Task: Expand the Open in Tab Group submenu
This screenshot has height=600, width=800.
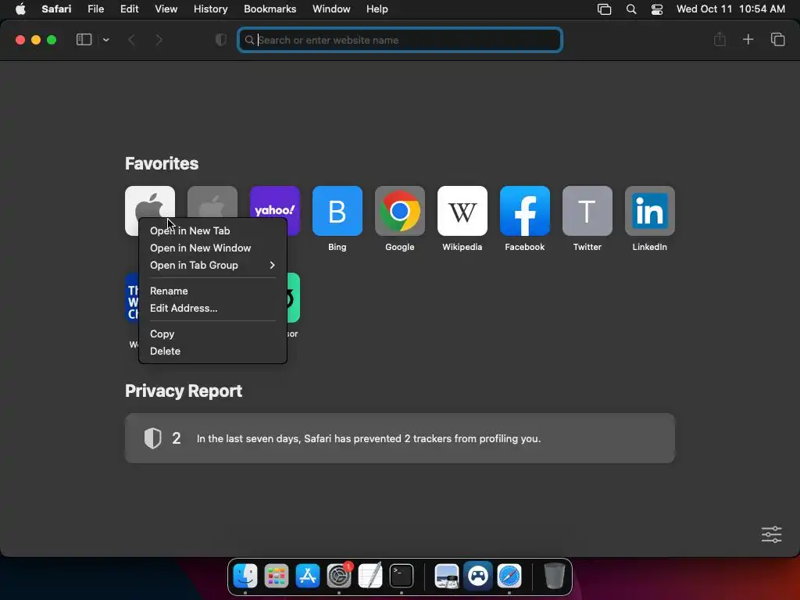Action: point(212,266)
